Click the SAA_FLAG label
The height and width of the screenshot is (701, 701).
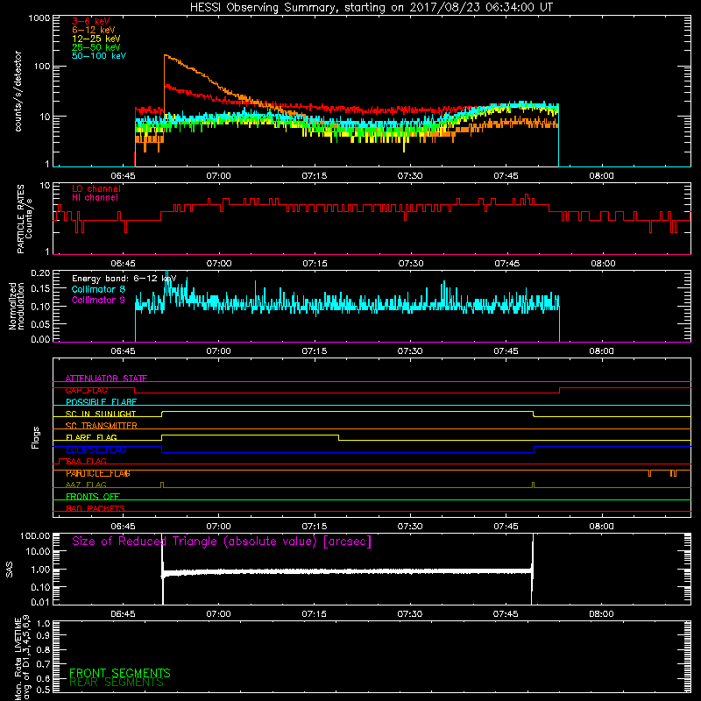pos(86,462)
